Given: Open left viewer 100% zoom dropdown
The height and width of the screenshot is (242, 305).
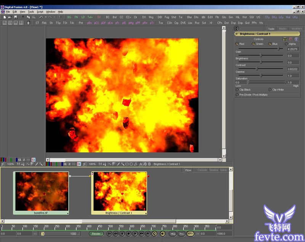Looking at the screenshot, I should click(x=11, y=164).
